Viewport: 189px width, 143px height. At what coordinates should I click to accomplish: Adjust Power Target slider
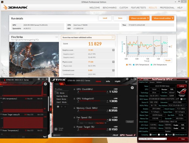(x=93, y=129)
